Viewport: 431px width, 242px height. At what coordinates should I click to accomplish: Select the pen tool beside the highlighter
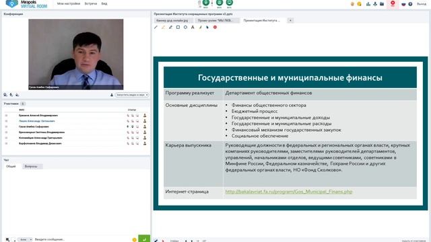(170, 27)
